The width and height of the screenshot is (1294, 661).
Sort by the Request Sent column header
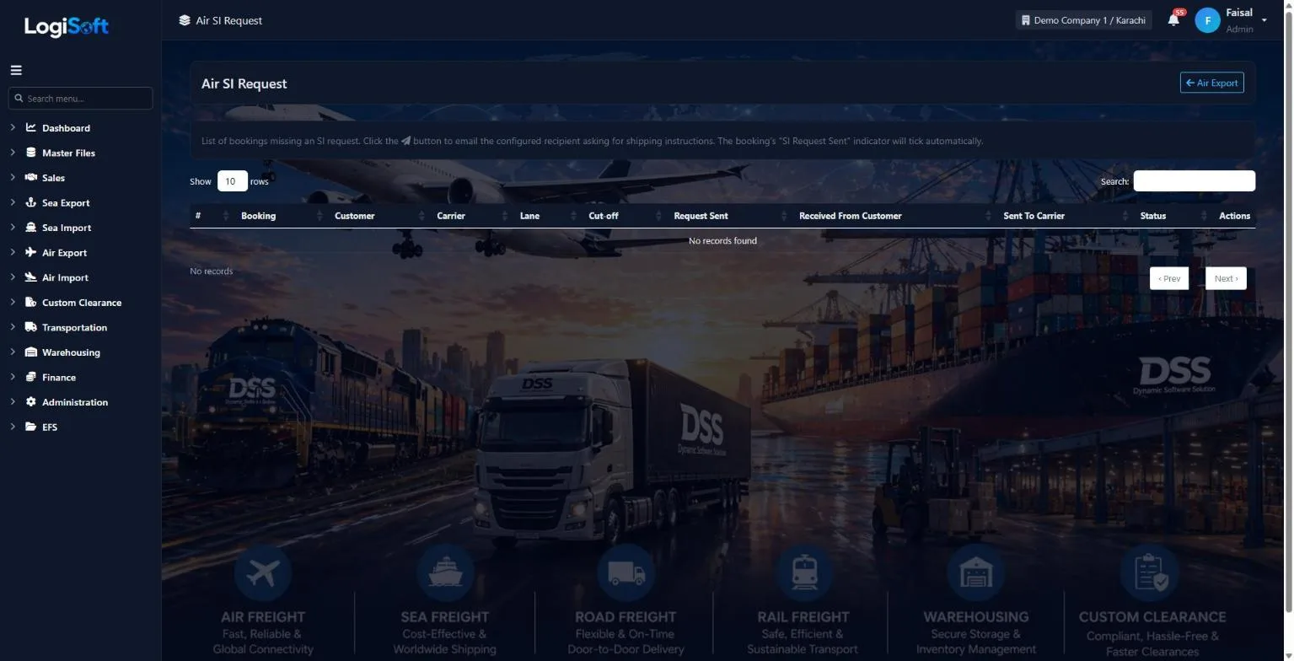tap(701, 216)
